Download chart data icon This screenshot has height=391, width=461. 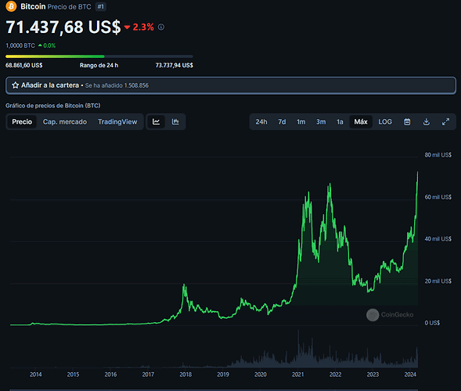[427, 122]
